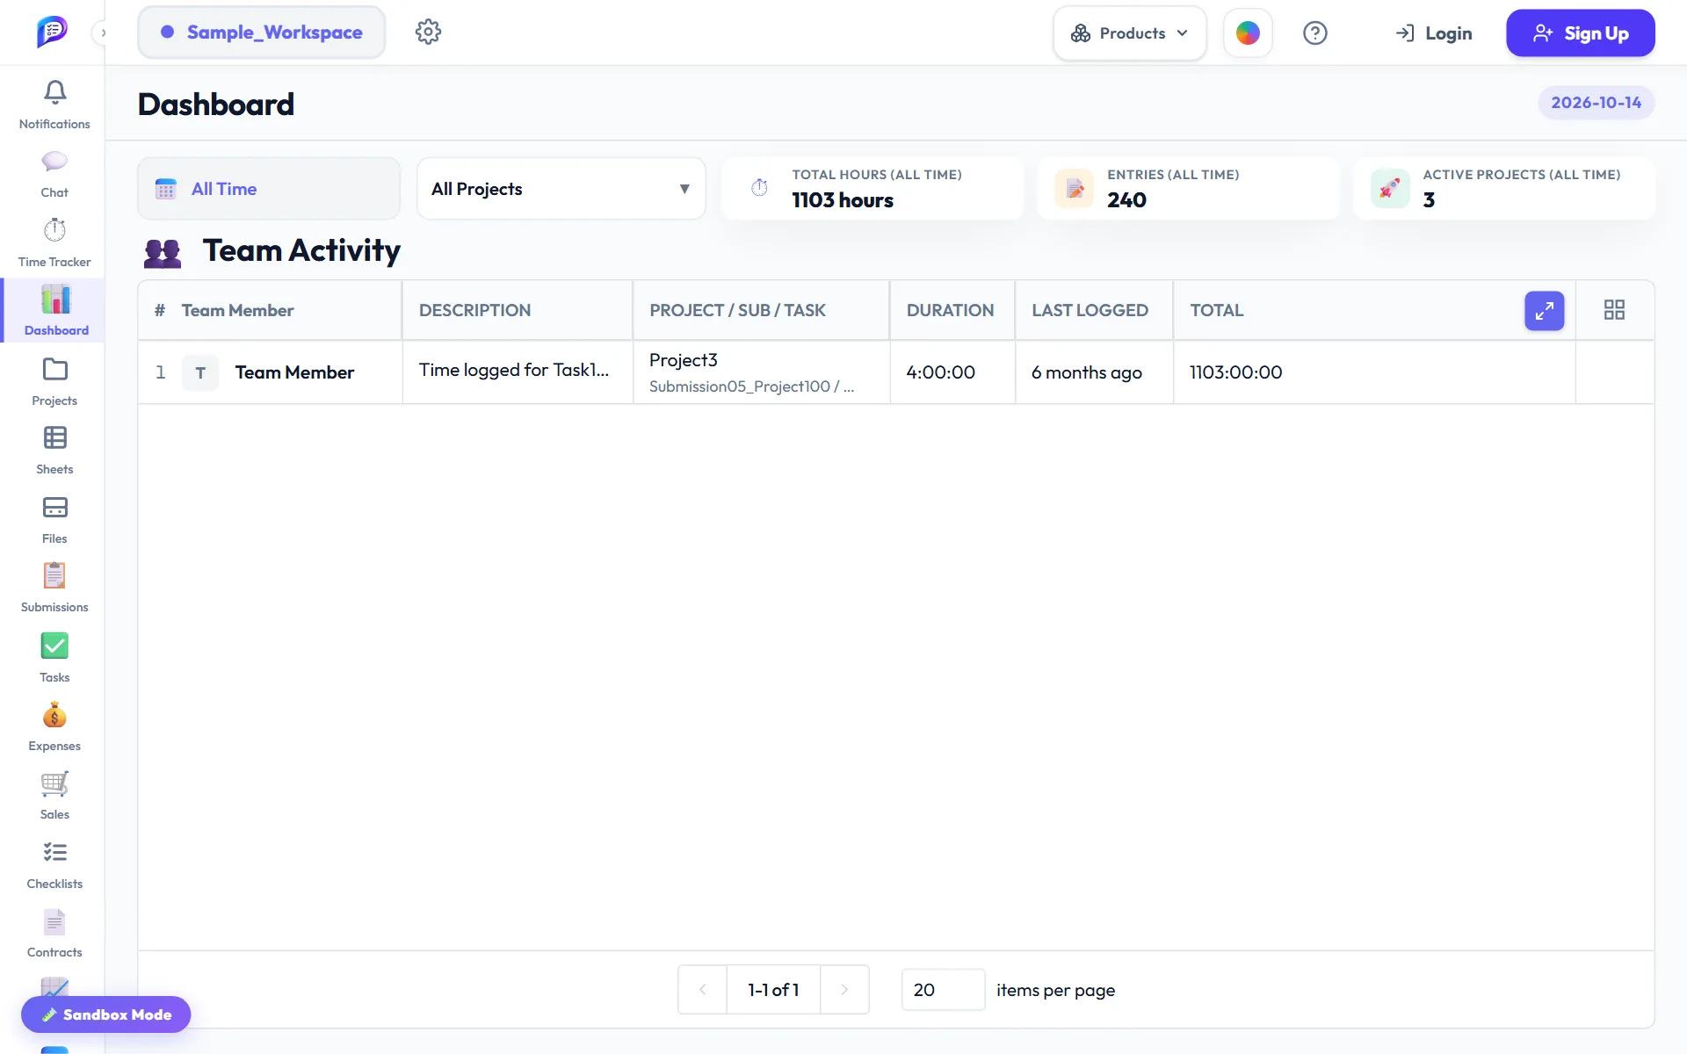Click the workspace settings gear icon
1687x1054 pixels.
428,32
